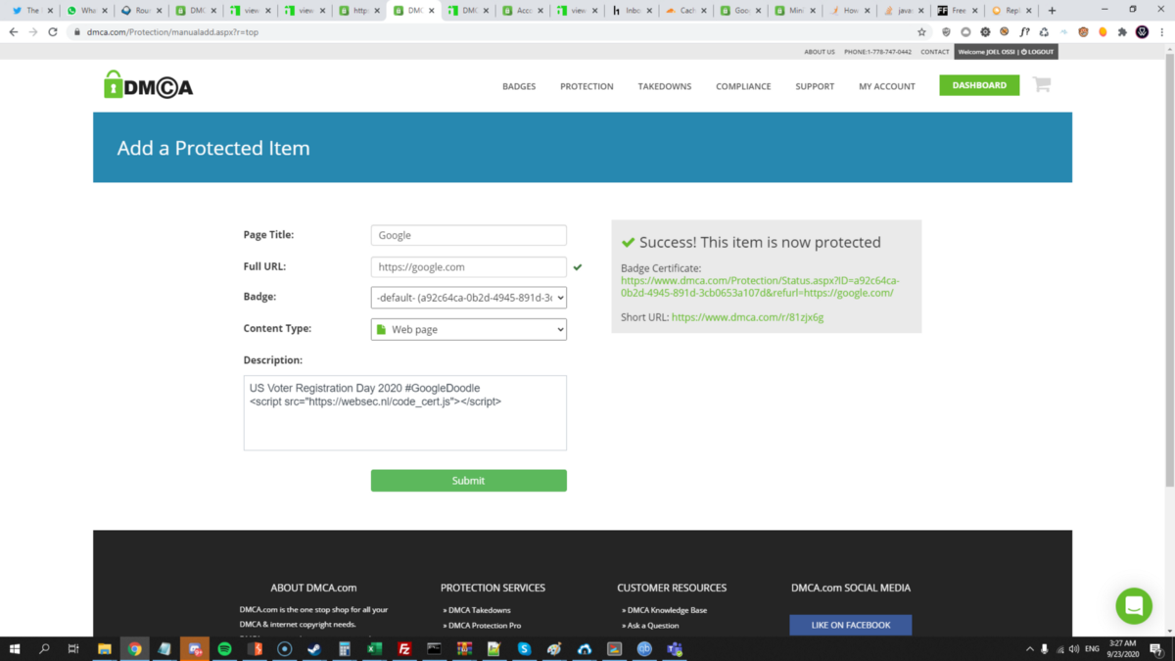Open the COMPLIANCE menu

click(743, 86)
